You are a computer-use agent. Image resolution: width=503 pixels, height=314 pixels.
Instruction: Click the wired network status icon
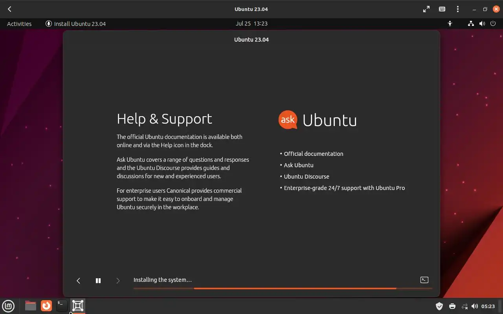[x=471, y=24]
